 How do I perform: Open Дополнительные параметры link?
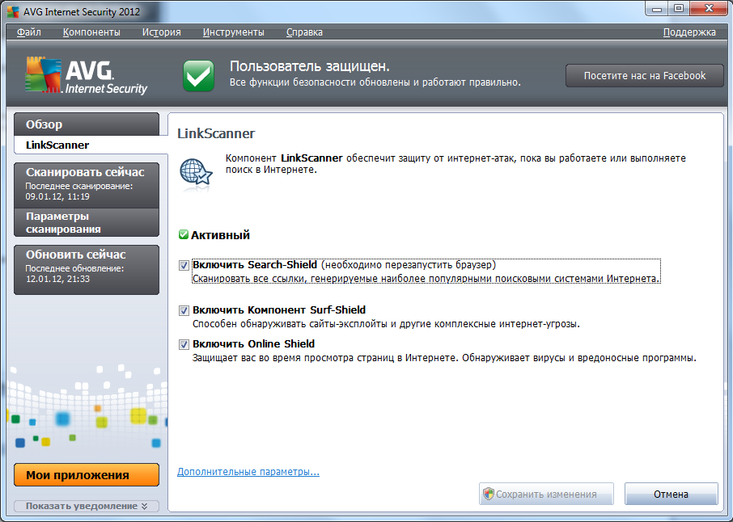248,472
